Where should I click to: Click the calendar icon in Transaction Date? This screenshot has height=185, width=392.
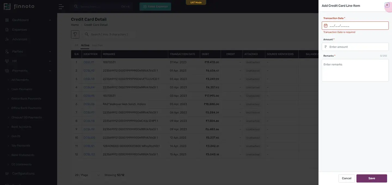[326, 26]
